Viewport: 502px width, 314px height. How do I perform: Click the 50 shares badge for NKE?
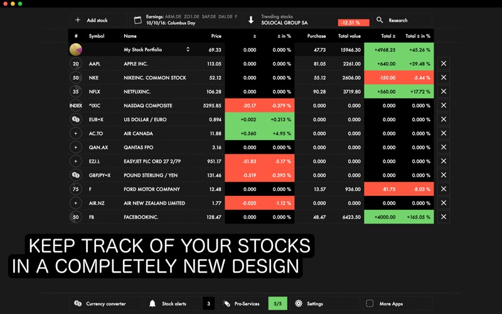[76, 77]
